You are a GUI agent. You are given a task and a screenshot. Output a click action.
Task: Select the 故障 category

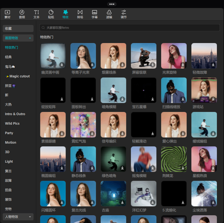click(x=8, y=181)
